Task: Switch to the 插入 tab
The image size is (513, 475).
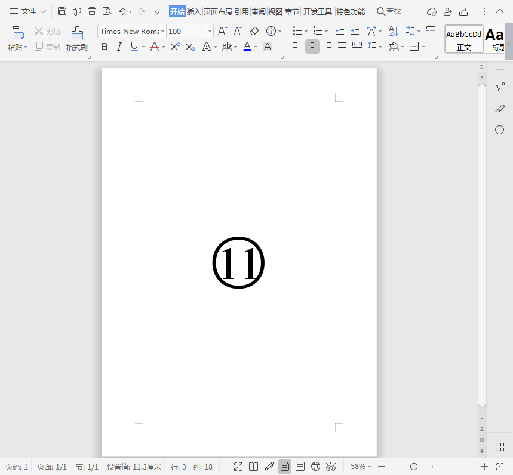Action: click(193, 12)
